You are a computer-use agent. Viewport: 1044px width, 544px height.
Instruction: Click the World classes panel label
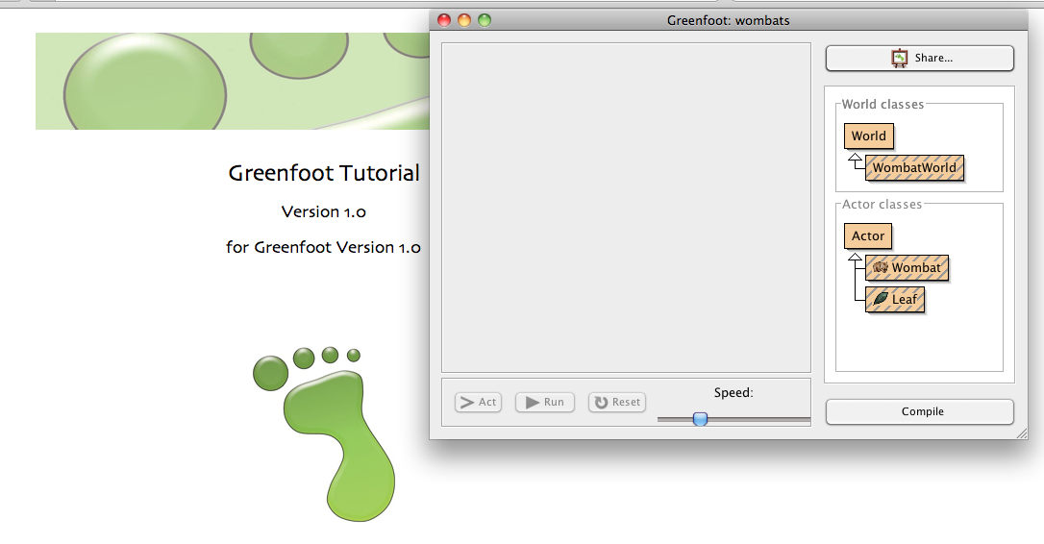tap(882, 104)
